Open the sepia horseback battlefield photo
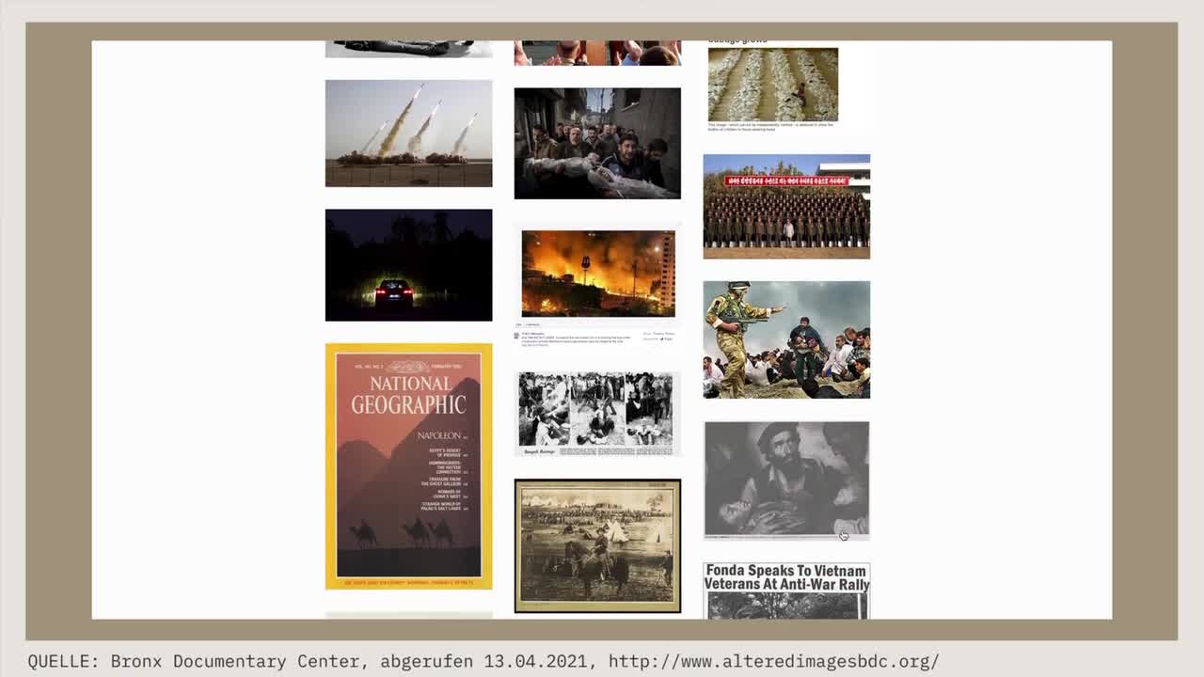 (597, 545)
